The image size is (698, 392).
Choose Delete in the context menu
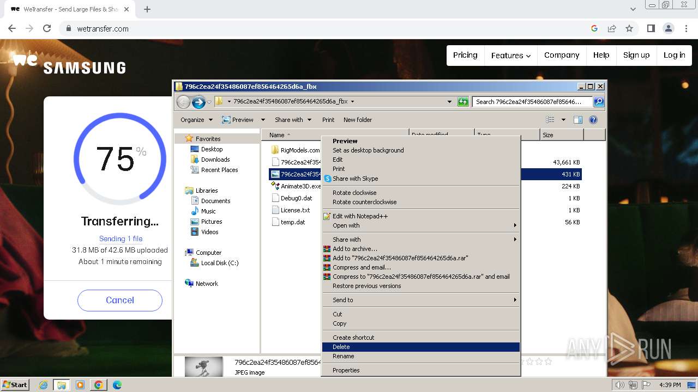[421, 347]
